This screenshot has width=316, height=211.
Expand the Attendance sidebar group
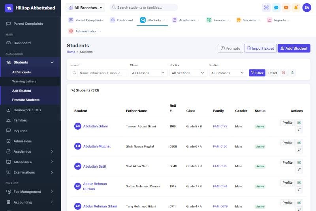tap(30, 162)
